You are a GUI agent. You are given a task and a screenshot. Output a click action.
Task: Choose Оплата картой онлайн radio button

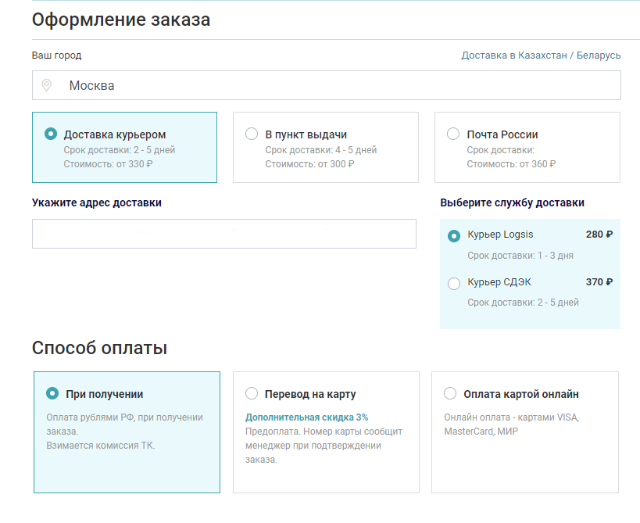[x=450, y=393]
